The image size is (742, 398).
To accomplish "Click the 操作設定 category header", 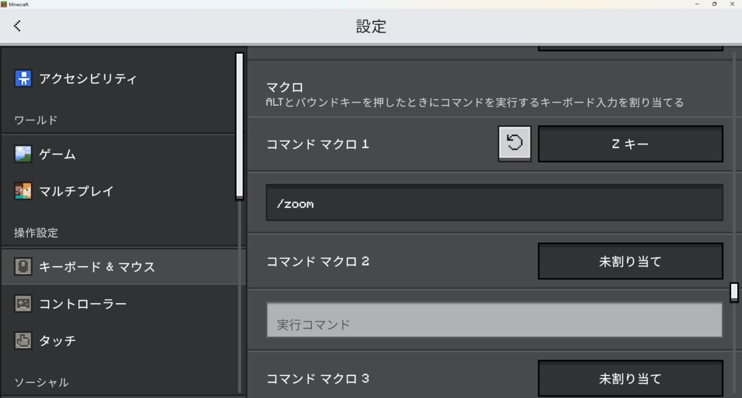I will tap(36, 233).
